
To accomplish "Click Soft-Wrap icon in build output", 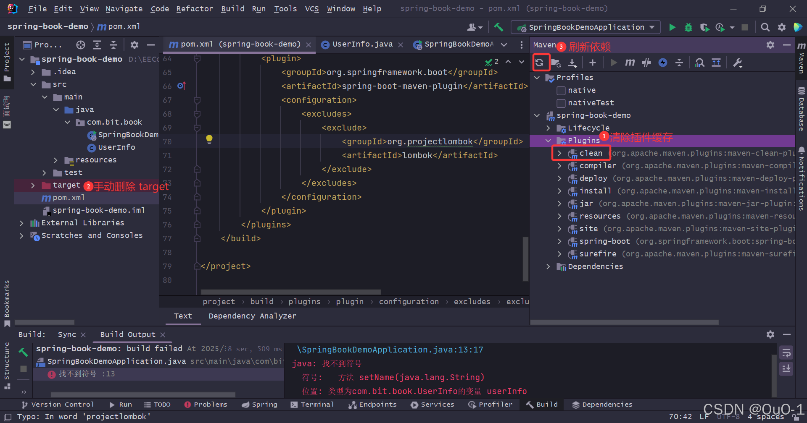I will click(786, 352).
